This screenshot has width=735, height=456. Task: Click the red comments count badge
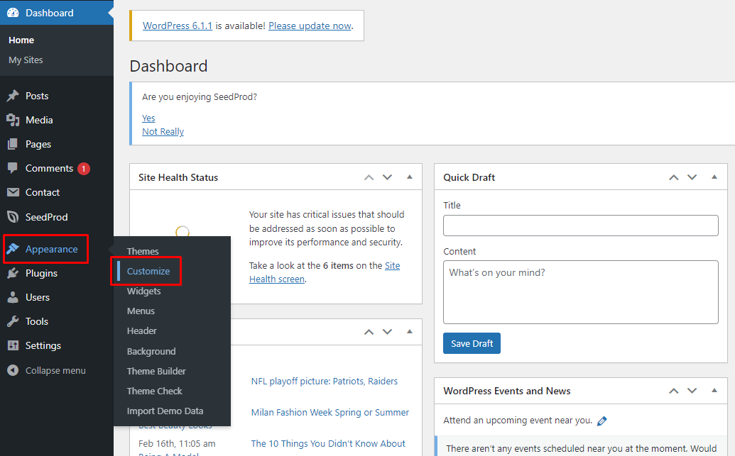tap(84, 169)
